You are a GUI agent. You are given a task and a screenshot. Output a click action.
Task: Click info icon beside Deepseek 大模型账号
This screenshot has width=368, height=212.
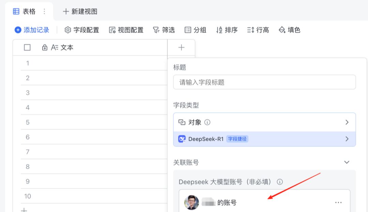click(280, 182)
